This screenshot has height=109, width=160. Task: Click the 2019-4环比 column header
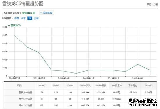(101, 86)
